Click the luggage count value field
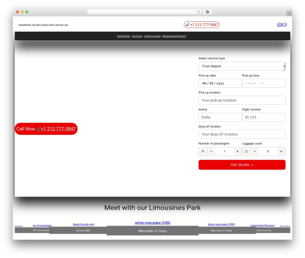The image size is (305, 258). point(268,151)
